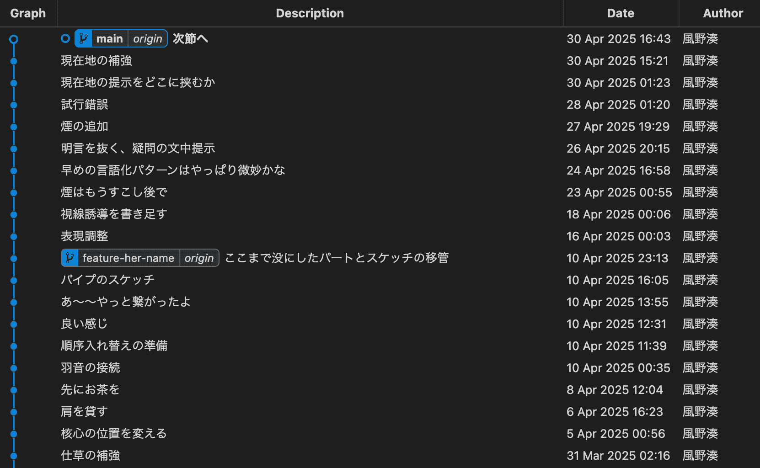Click the hollow HEAD commit circle in graph
The image size is (760, 468).
point(14,39)
